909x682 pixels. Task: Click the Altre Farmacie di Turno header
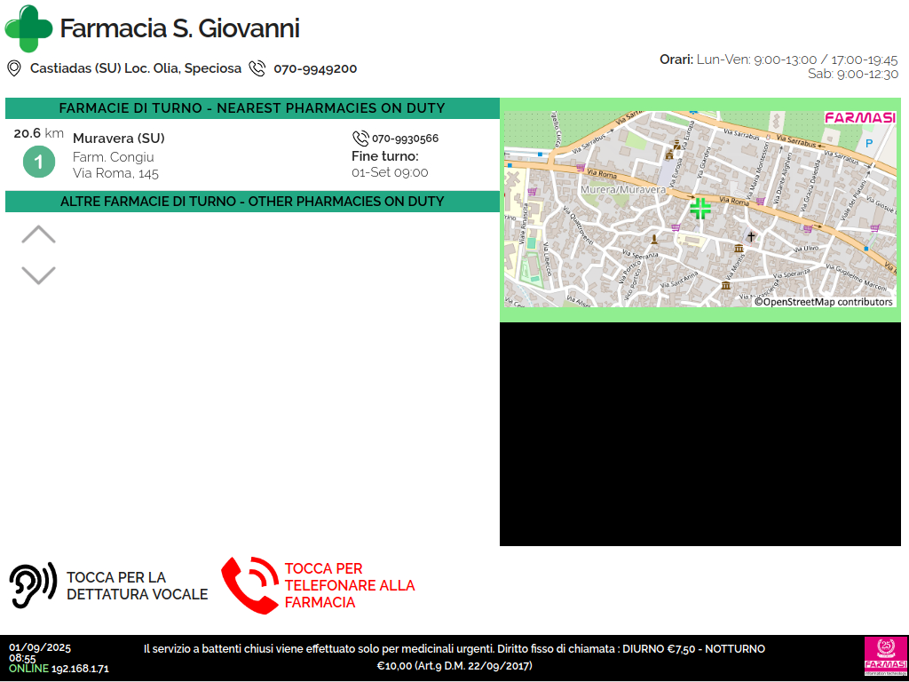click(252, 202)
